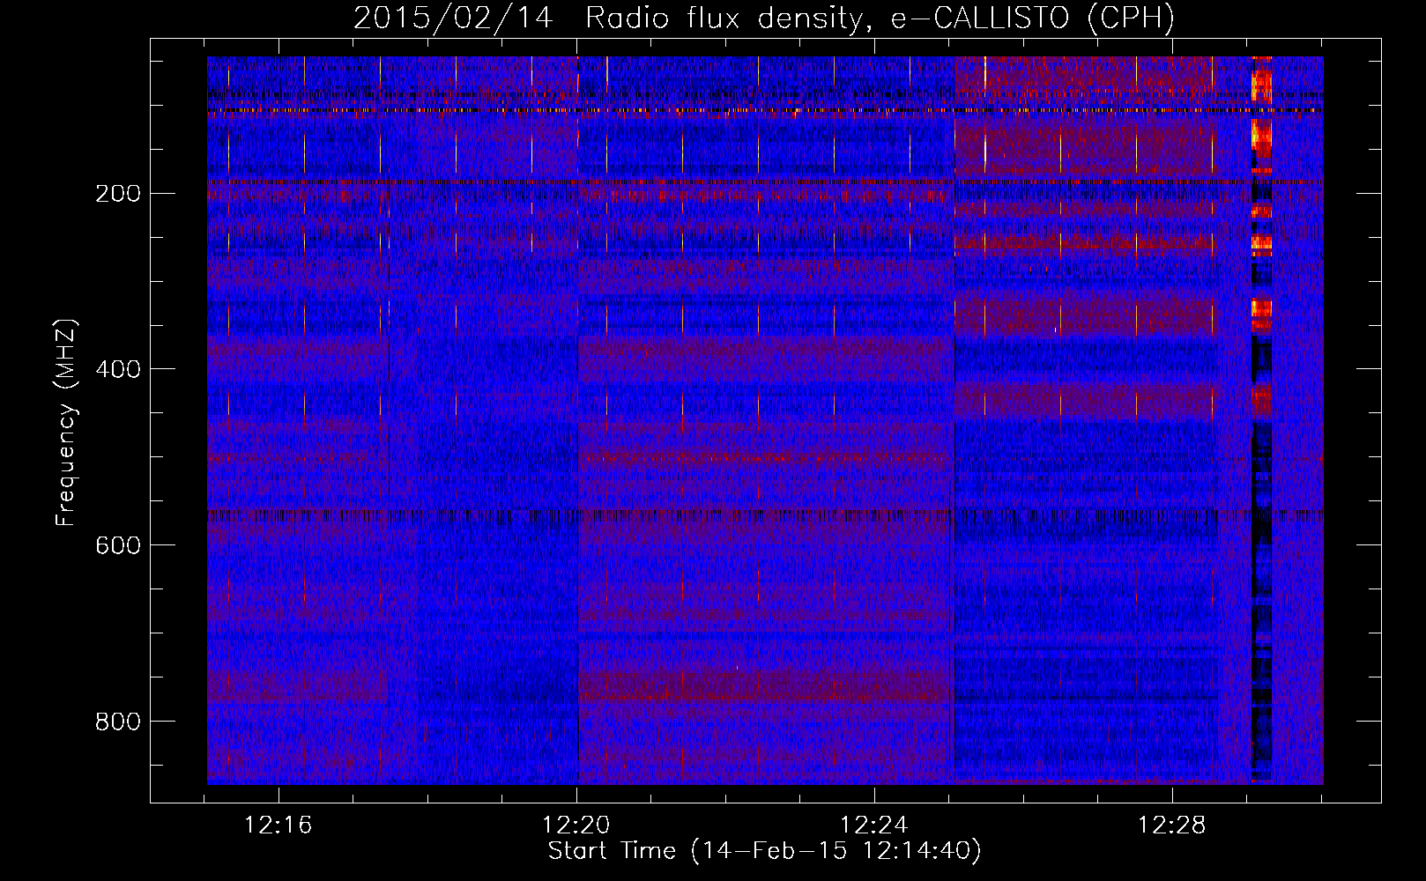Viewport: 1426px width, 881px height.
Task: Click the 'Frequency (MHZ)' axis label
Action: click(x=66, y=423)
